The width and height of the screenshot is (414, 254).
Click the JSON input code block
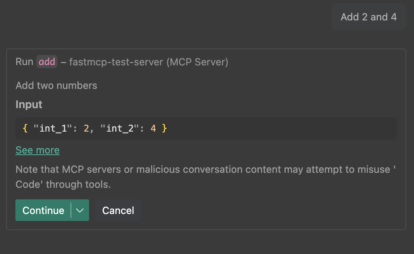(270, 129)
